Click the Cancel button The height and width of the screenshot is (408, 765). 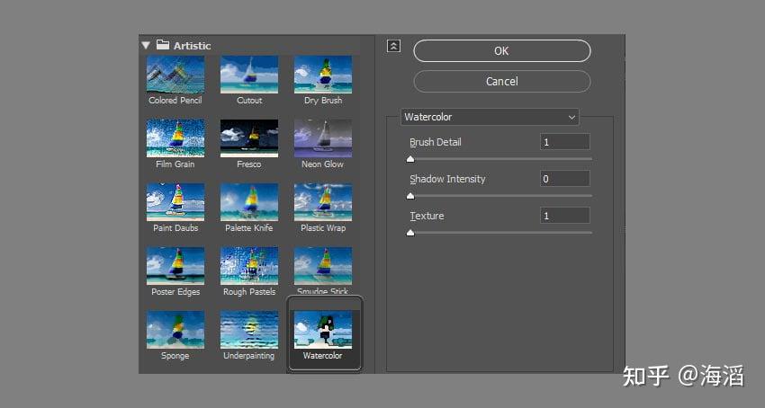pos(502,82)
